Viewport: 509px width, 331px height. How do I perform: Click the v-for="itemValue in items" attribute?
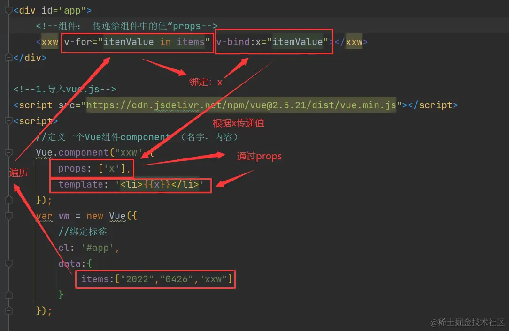(x=137, y=42)
